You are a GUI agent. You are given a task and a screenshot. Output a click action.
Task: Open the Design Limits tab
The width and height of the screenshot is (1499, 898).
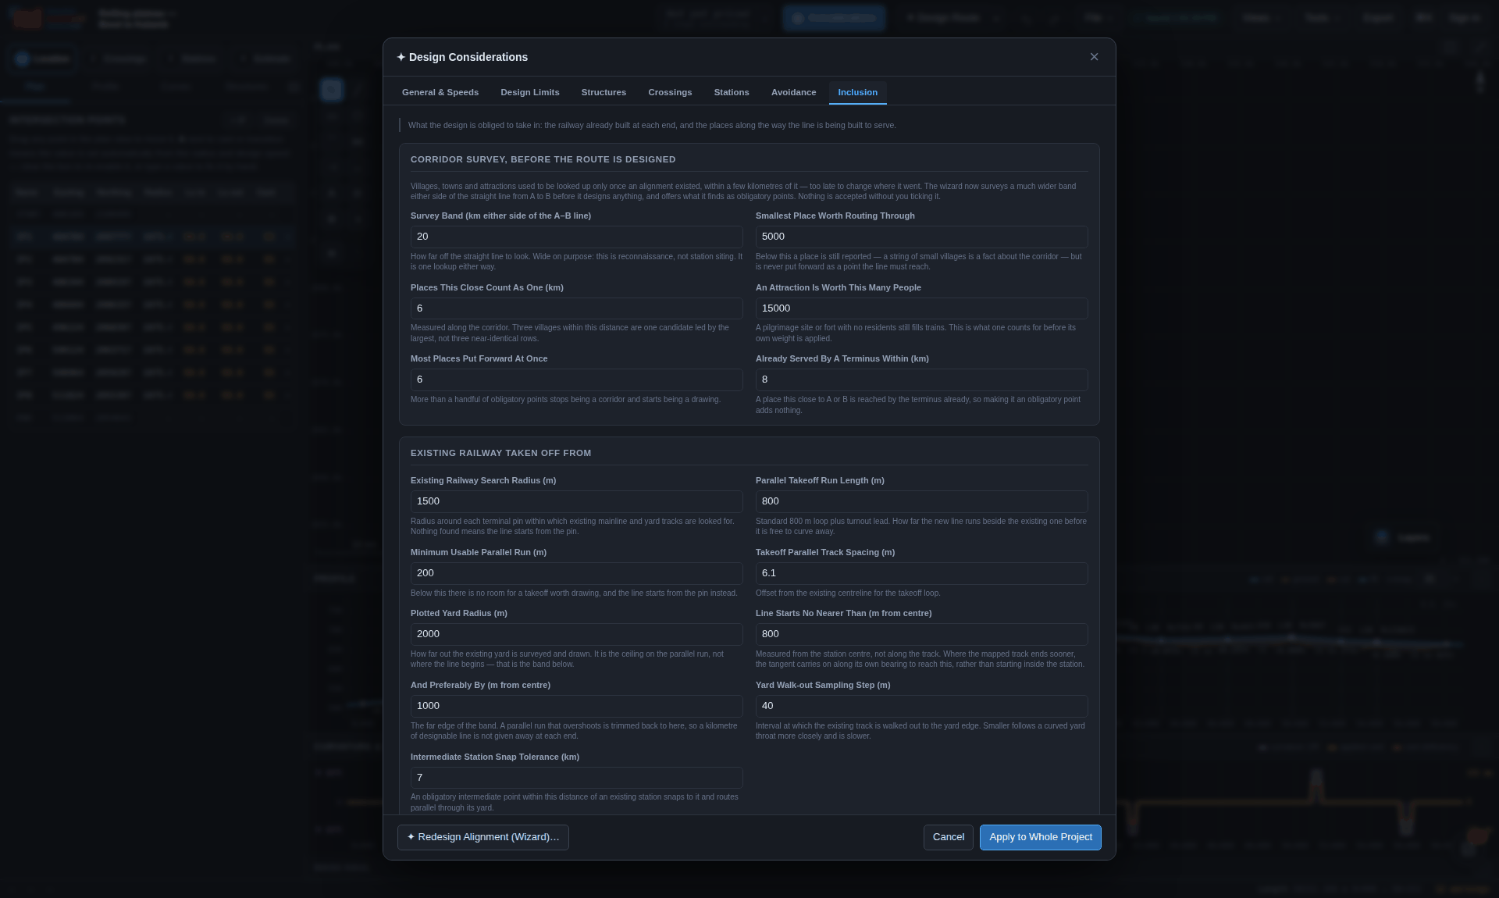click(530, 92)
